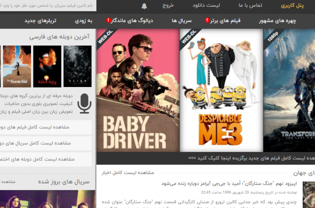Open پنل کاربری user panel

click(292, 6)
